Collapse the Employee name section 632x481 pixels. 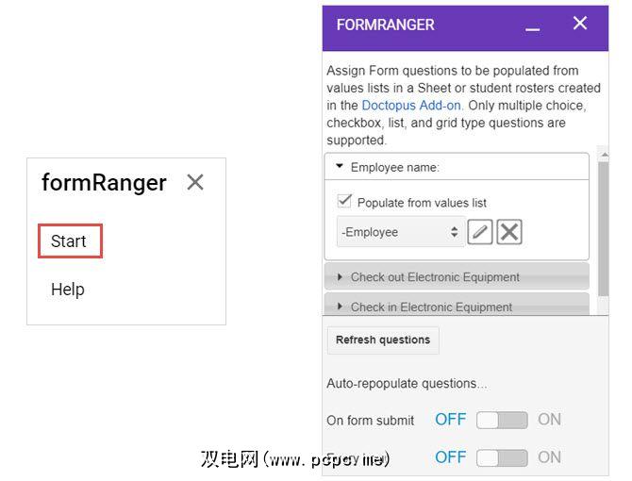340,167
